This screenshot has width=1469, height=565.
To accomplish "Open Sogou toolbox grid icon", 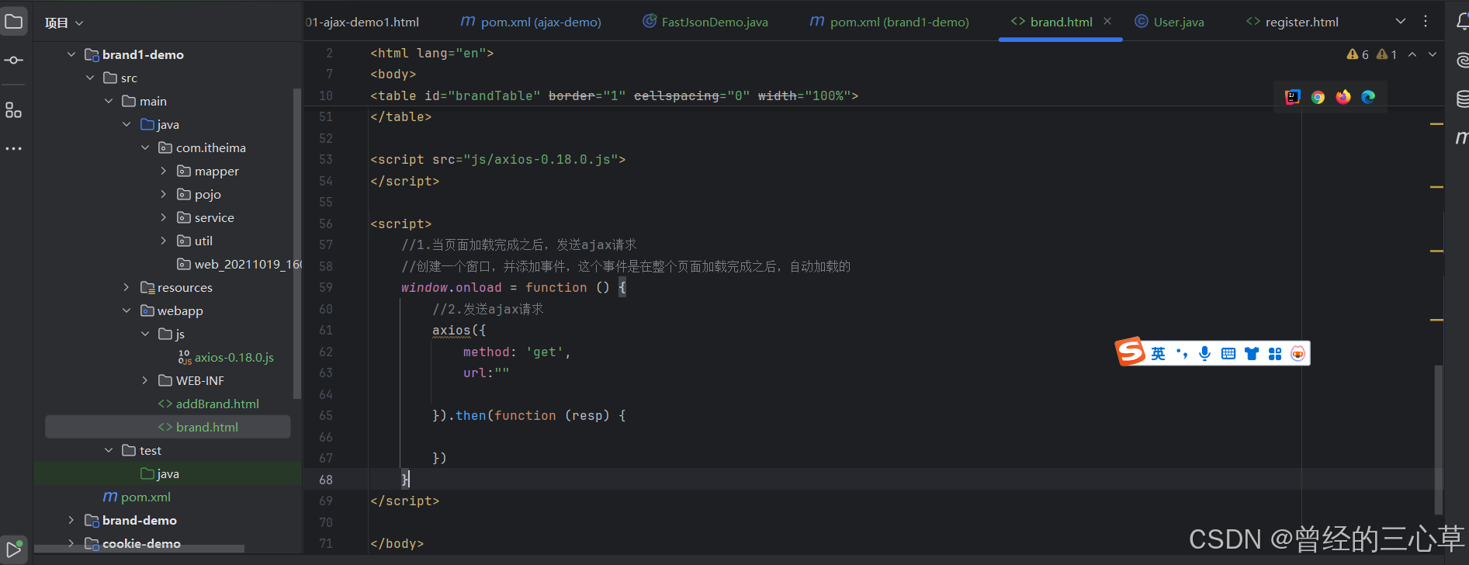I will pos(1274,354).
